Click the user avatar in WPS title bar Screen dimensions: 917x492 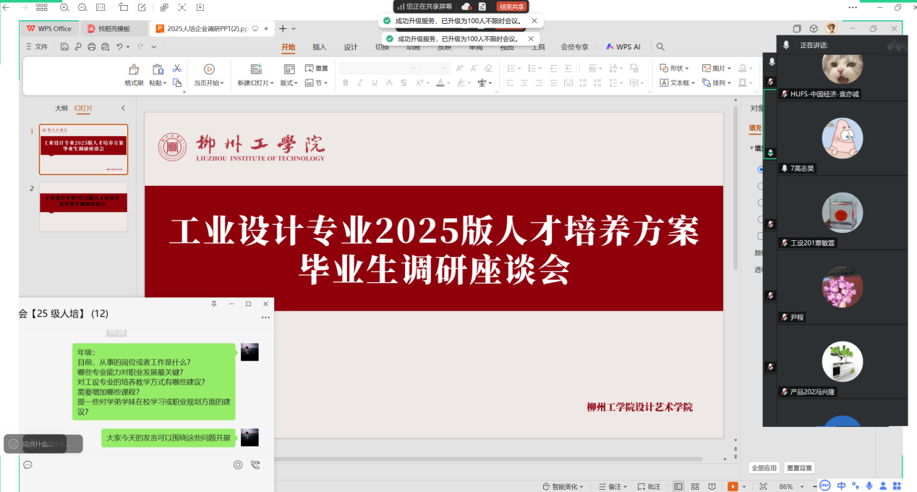click(x=832, y=28)
